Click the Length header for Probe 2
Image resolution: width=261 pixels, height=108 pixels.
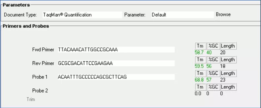click(x=228, y=87)
